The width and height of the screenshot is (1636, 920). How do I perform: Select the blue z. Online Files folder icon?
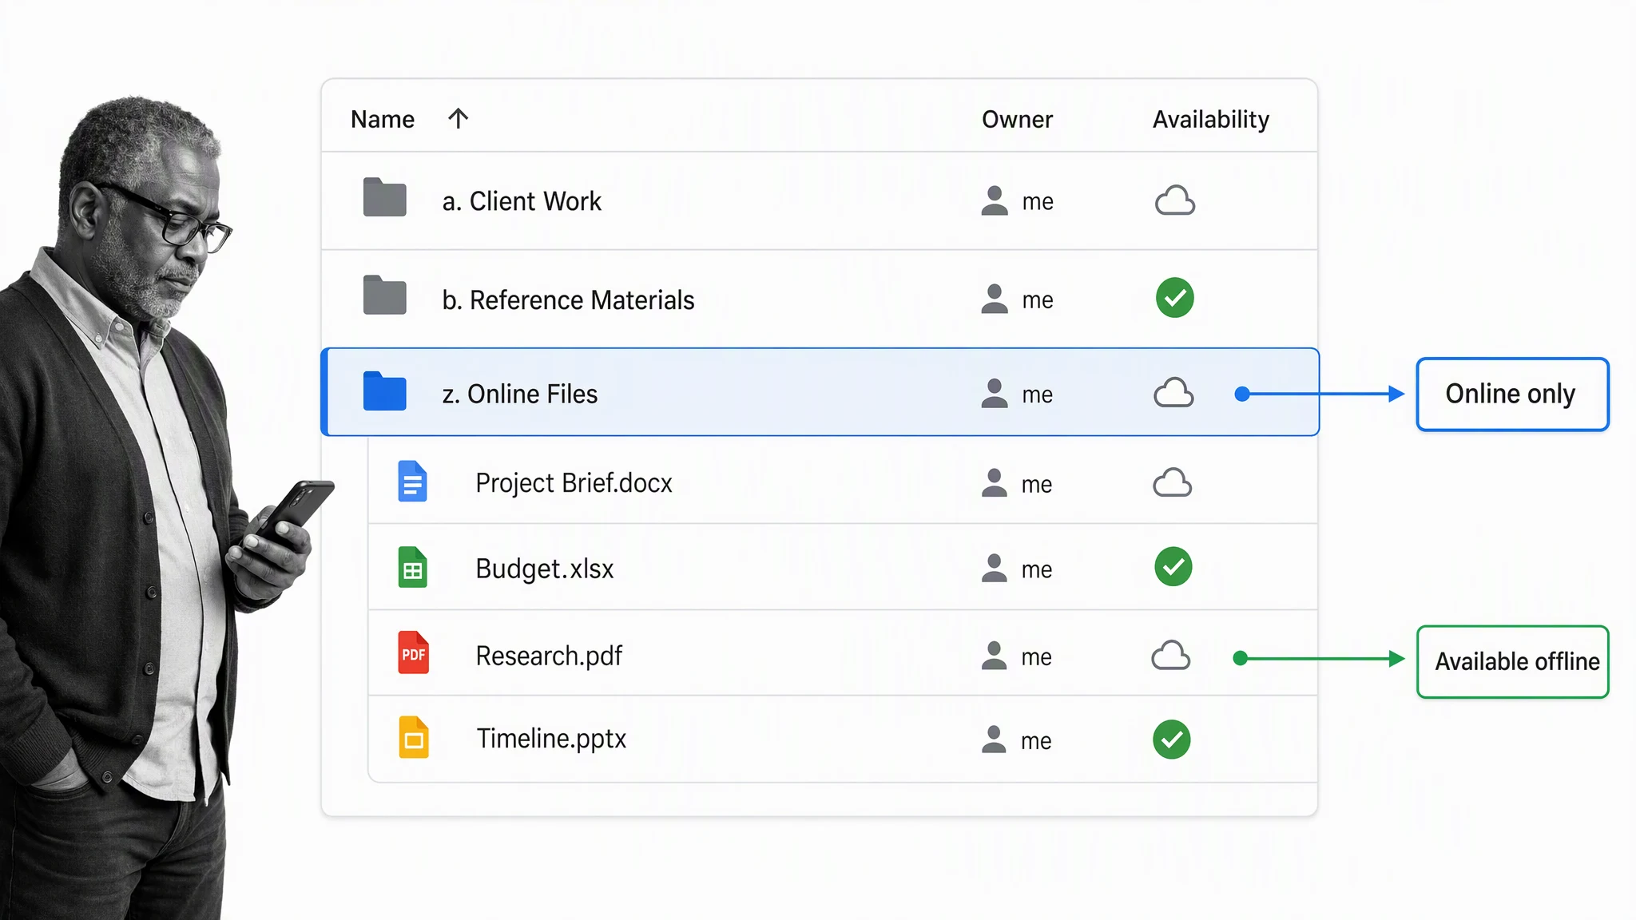[x=384, y=391]
